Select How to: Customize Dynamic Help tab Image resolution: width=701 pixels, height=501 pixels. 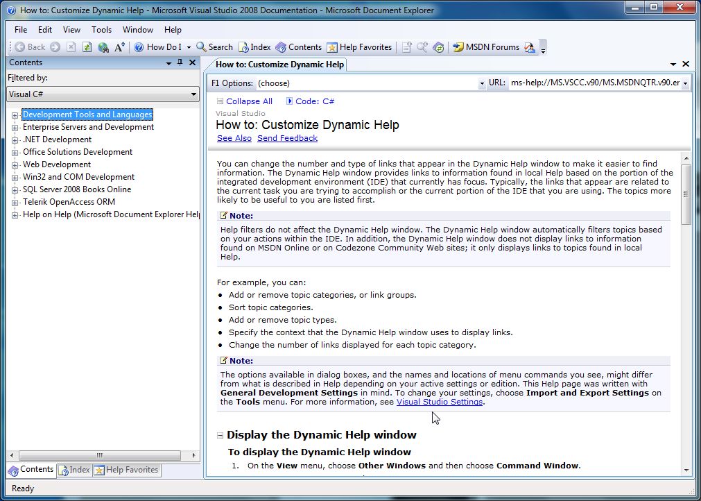coord(279,65)
